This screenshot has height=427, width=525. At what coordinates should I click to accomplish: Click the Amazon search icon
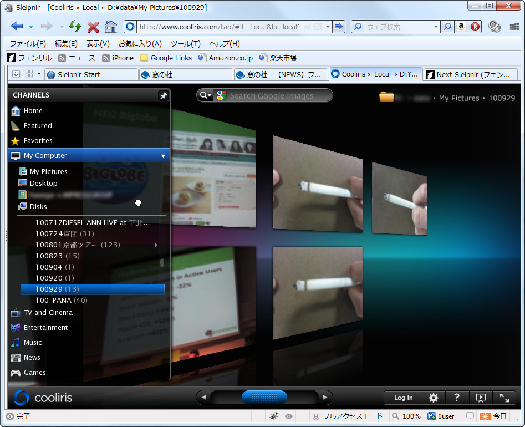(x=461, y=27)
